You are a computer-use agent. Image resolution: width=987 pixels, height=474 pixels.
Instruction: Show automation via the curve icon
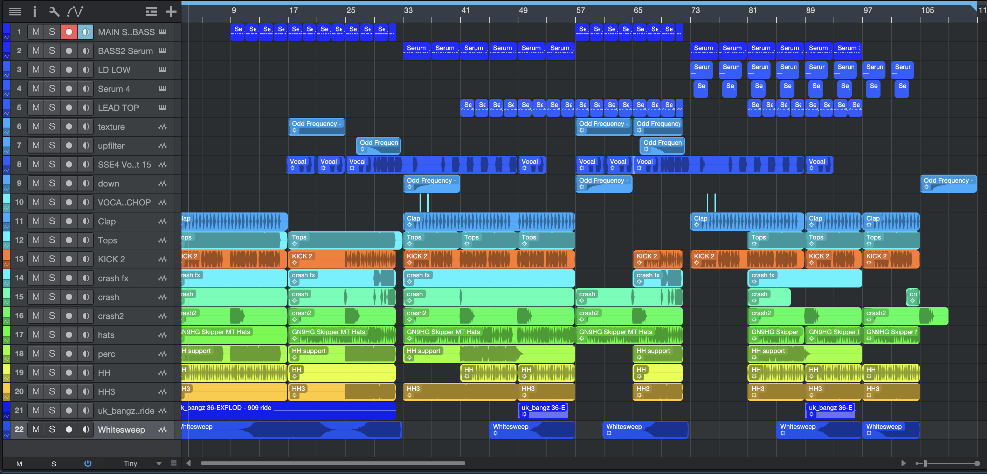tap(75, 12)
